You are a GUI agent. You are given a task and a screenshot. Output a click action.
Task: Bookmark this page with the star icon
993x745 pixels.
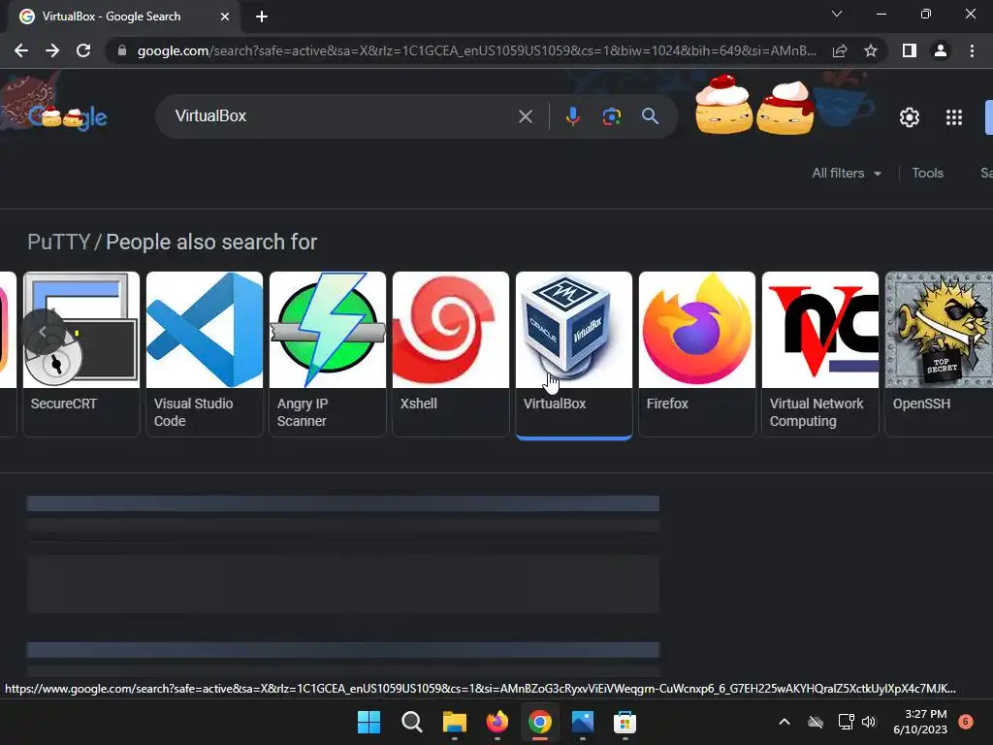[x=871, y=50]
